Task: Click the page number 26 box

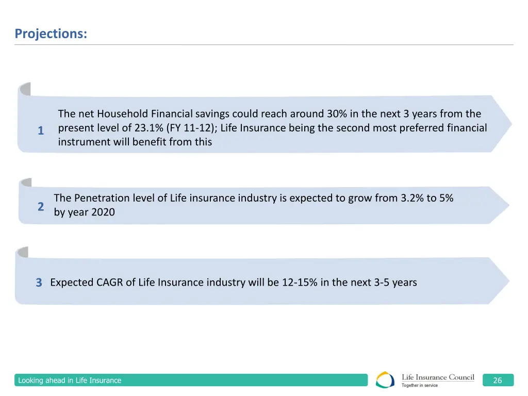Action: pos(498,381)
